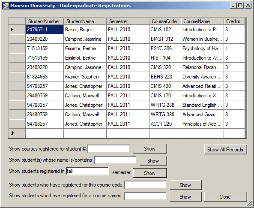The width and height of the screenshot is (254, 208).
Task: Select the 'Introduction to Pr...' cell
Action: pyautogui.click(x=202, y=29)
